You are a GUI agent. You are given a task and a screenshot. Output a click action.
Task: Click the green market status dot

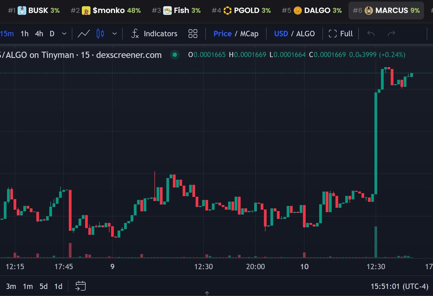coord(175,55)
